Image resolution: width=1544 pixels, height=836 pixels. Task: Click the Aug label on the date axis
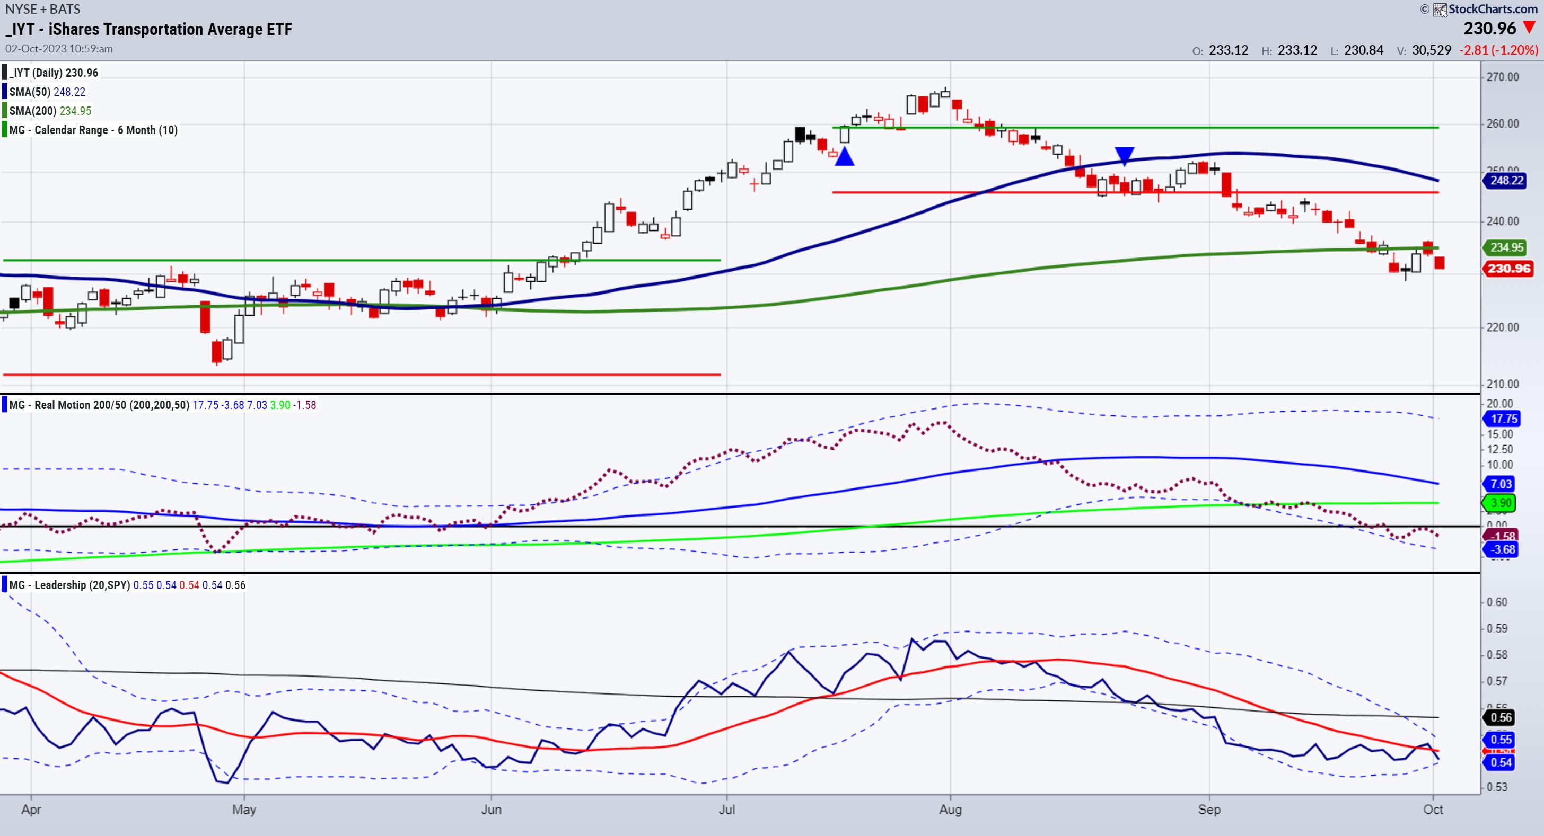tap(950, 810)
